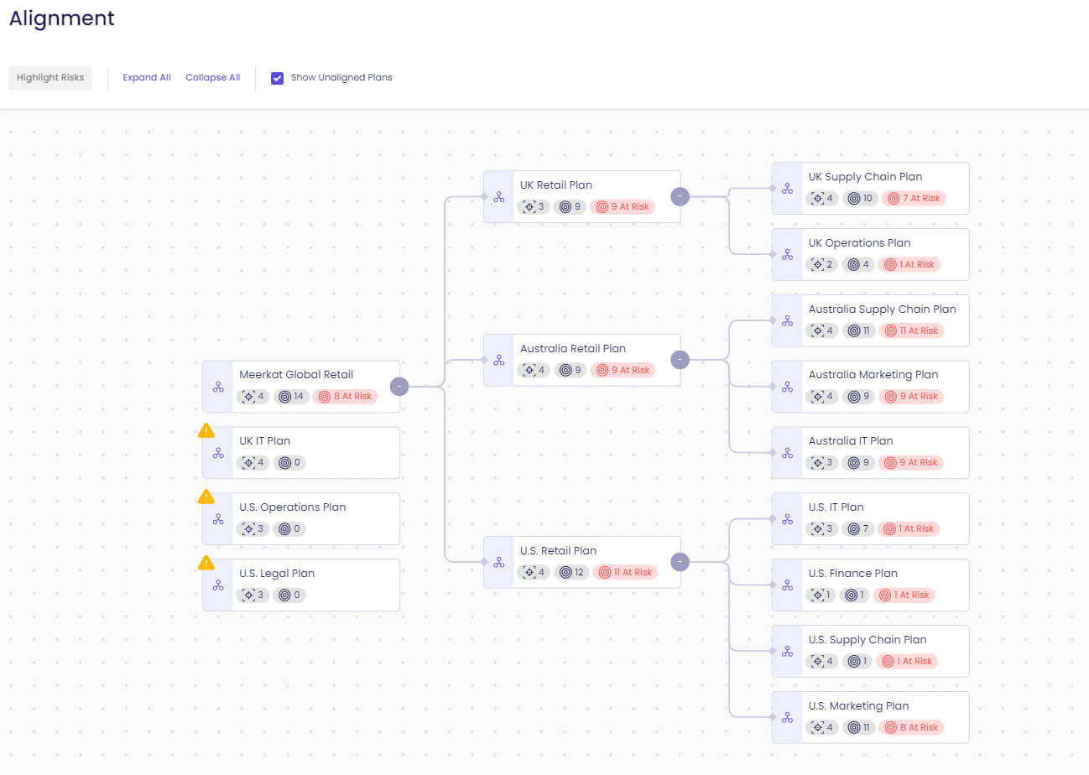Select the UK IT Plan title

(265, 441)
